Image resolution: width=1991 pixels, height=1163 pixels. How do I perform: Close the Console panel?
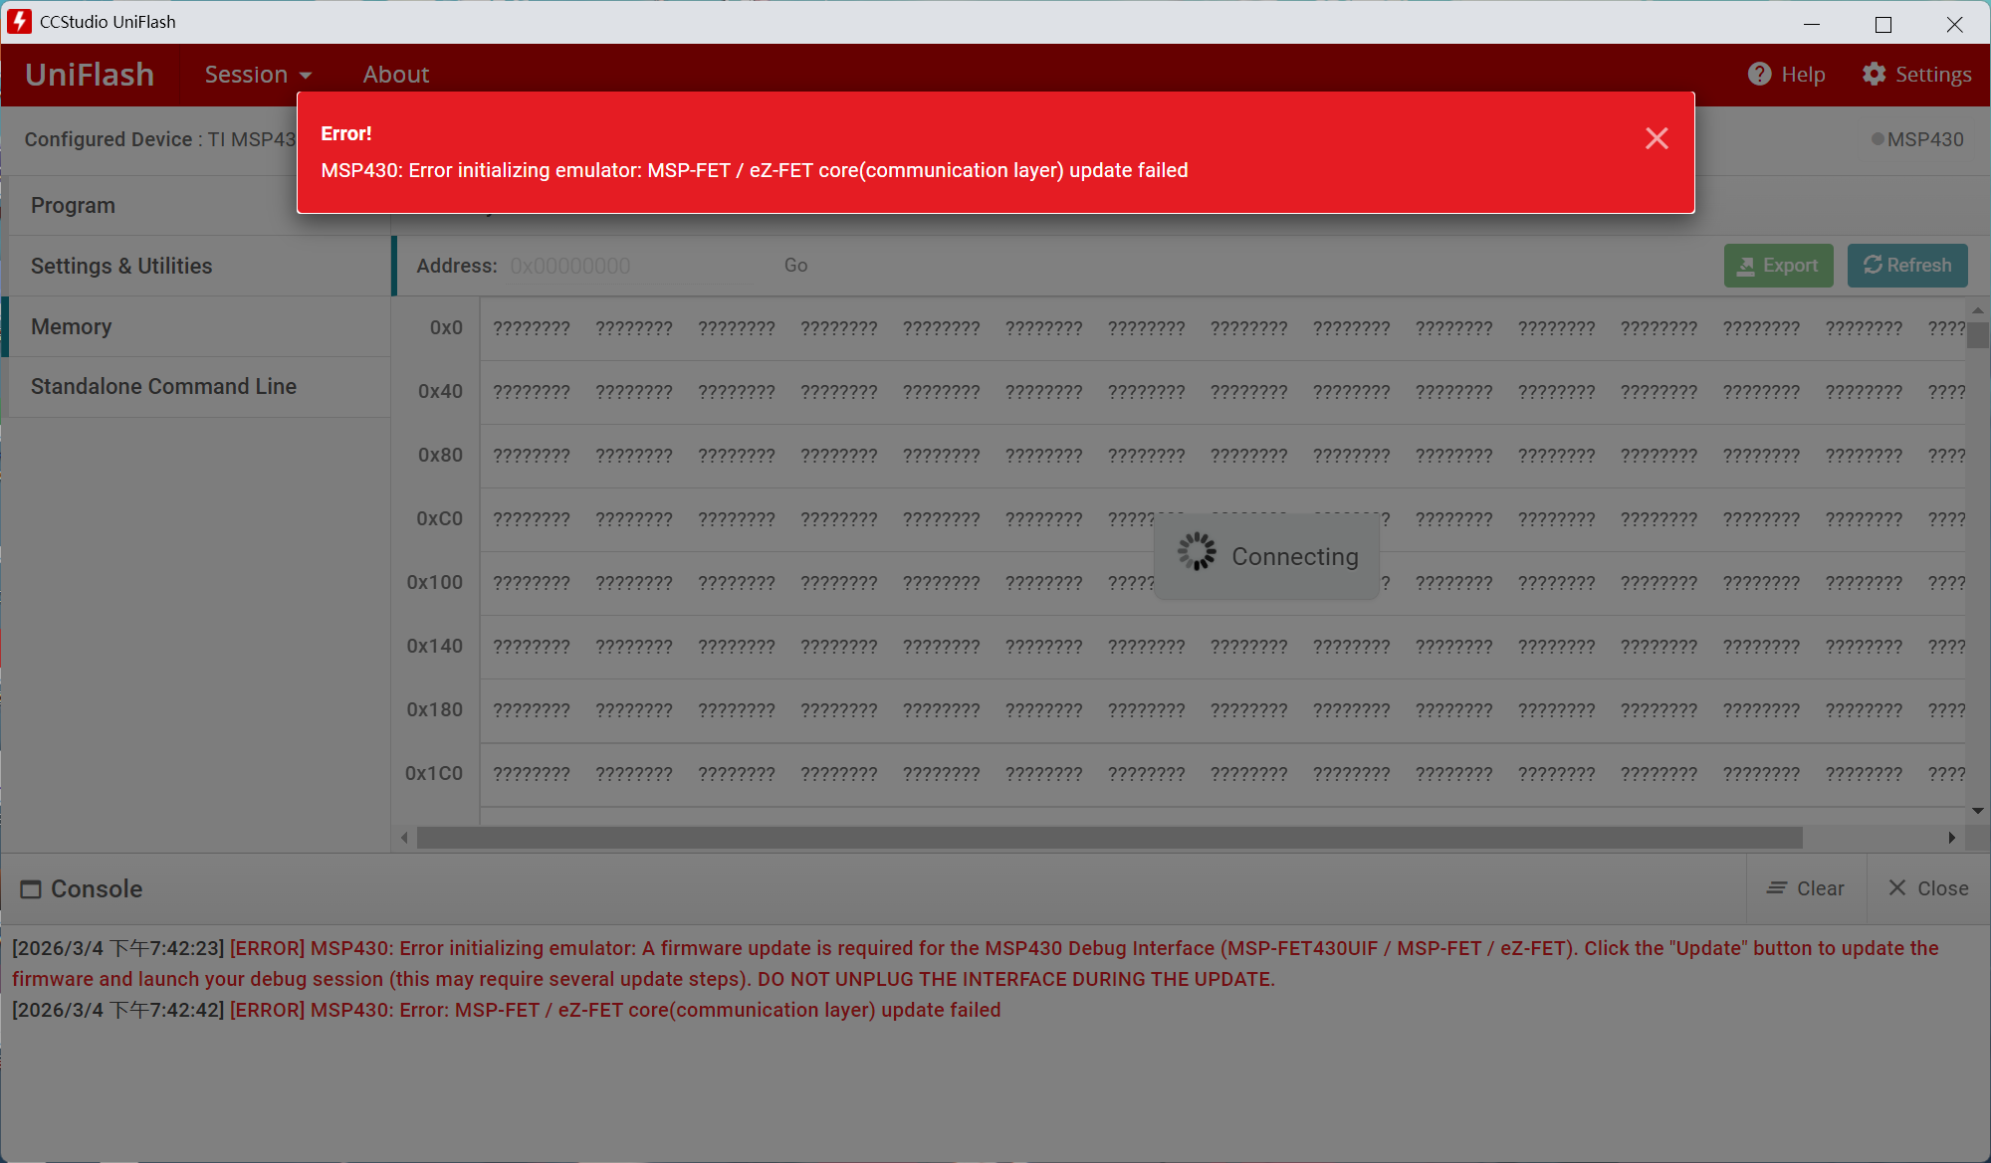[x=1928, y=888]
